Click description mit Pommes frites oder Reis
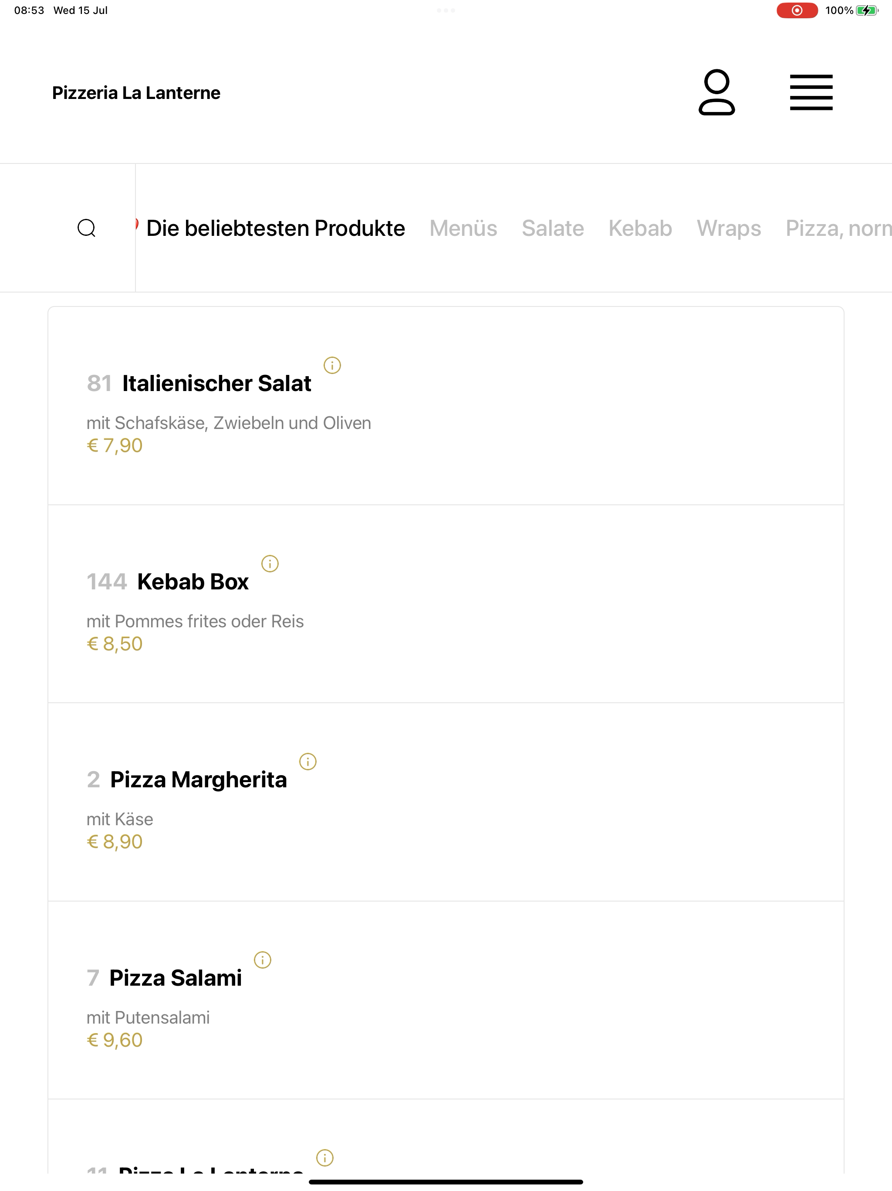 [195, 621]
